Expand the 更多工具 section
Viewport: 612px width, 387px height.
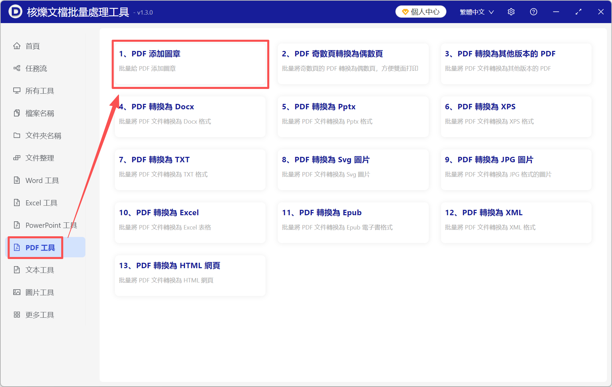[x=39, y=314]
